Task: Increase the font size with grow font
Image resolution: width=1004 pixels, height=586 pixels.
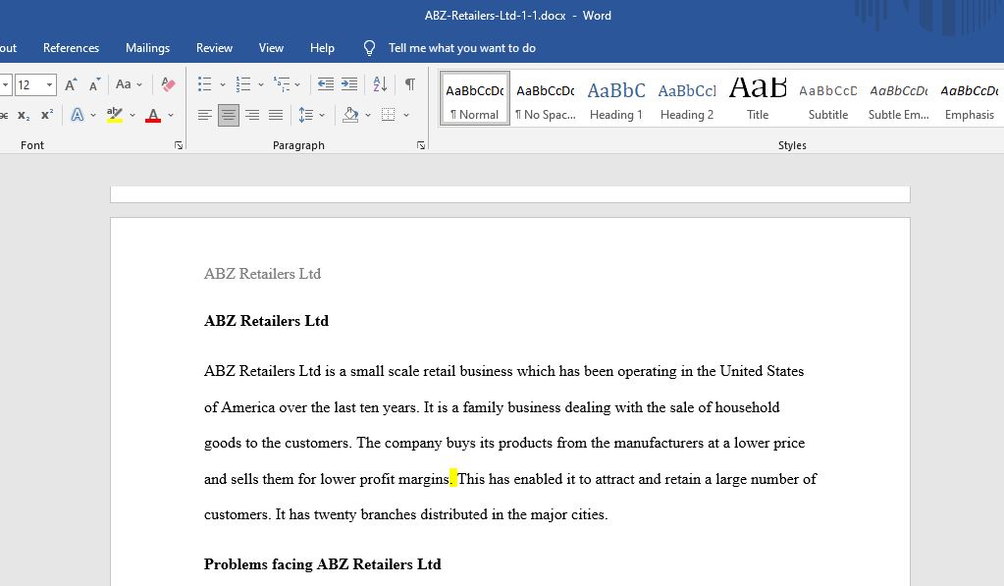Action: point(71,83)
